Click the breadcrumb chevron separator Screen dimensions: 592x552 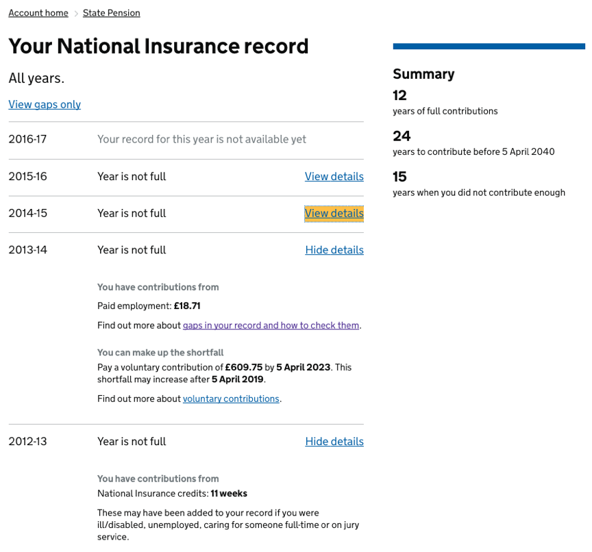tap(76, 14)
